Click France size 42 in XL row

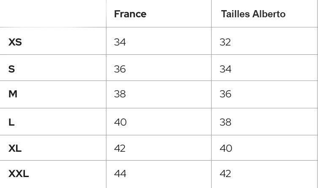120,148
